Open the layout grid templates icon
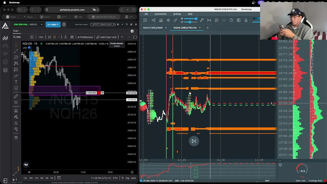The height and width of the screenshot is (184, 327). [72, 37]
